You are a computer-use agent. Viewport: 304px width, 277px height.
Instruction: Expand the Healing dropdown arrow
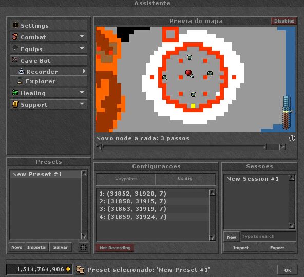pyautogui.click(x=82, y=92)
